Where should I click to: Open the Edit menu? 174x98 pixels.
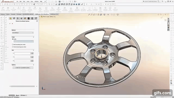coord(21,1)
